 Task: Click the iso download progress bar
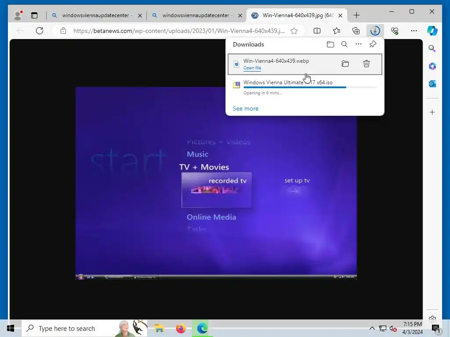[x=310, y=87]
